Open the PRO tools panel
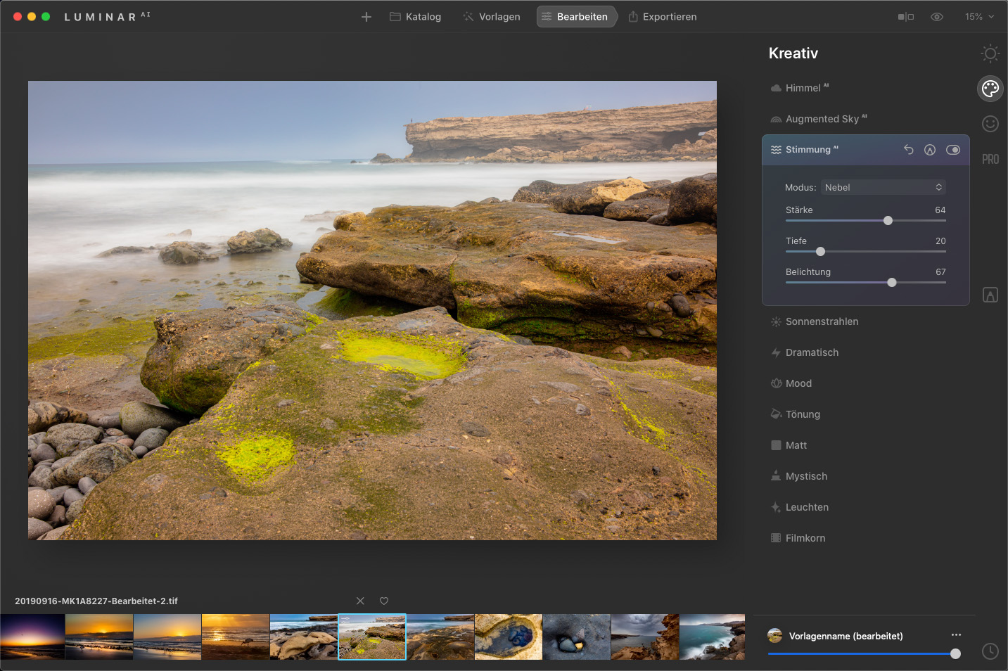Screen dimensions: 1008x671 tap(990, 159)
